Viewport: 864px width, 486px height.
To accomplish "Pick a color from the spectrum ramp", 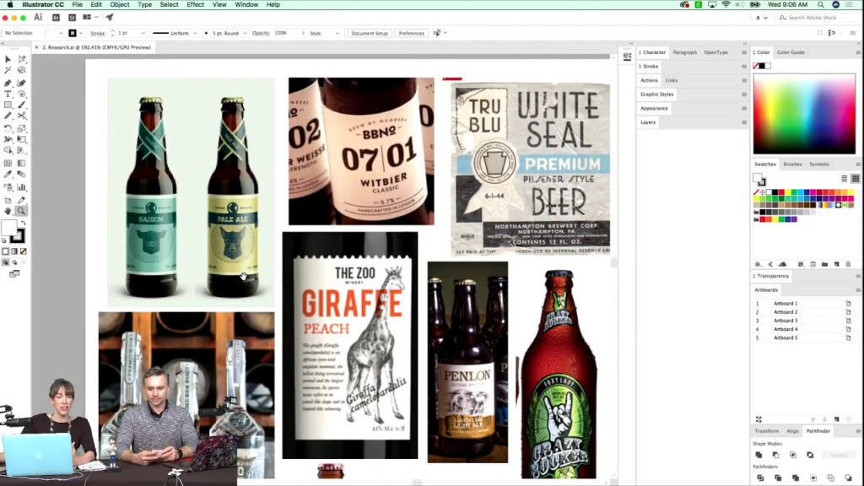I will pyautogui.click(x=804, y=114).
